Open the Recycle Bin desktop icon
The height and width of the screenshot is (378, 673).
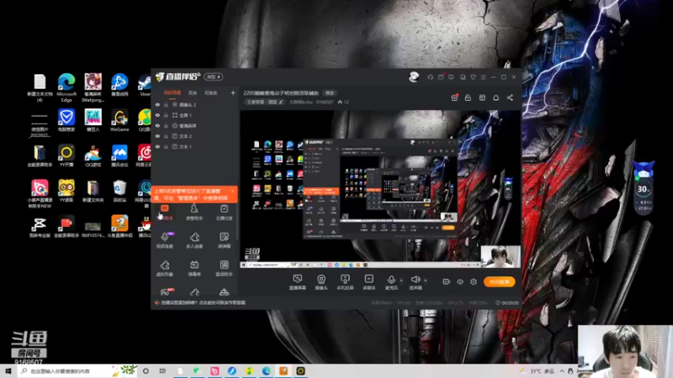(119, 191)
